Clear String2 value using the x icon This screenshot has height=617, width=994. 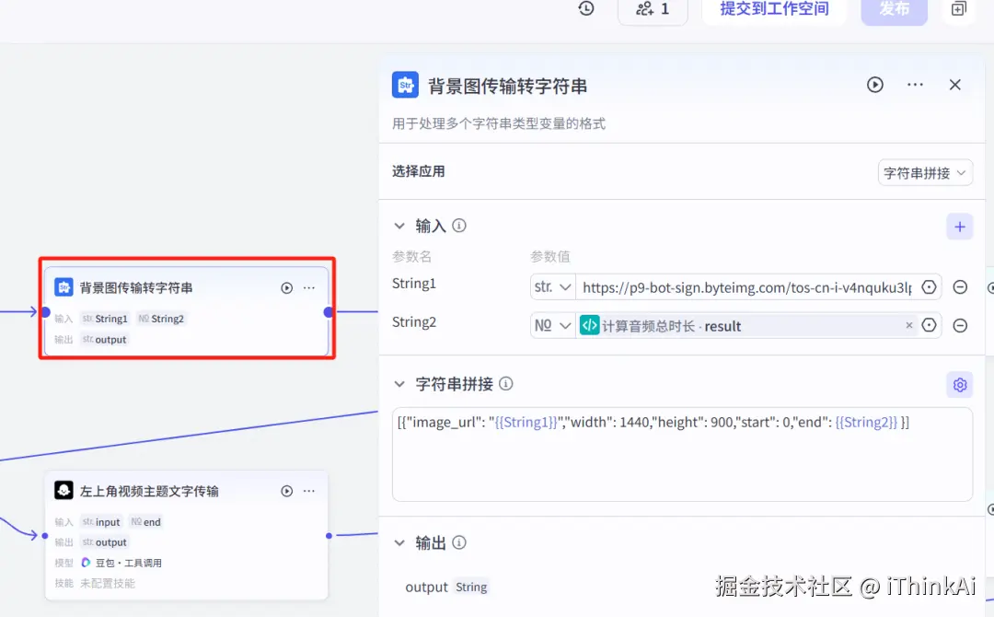(x=909, y=325)
